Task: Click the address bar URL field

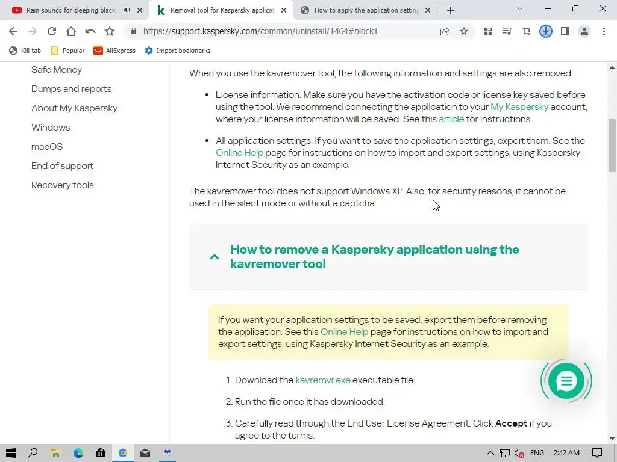Action: [260, 31]
